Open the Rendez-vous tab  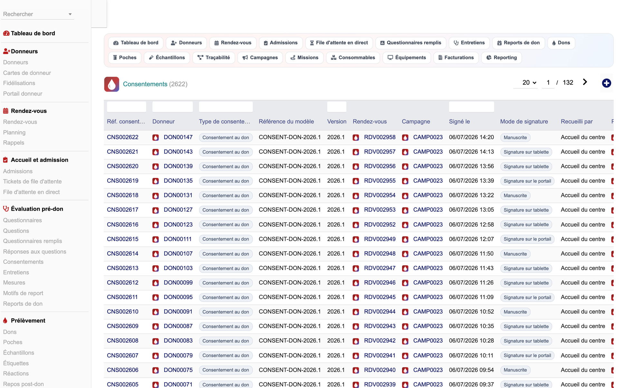click(x=233, y=43)
